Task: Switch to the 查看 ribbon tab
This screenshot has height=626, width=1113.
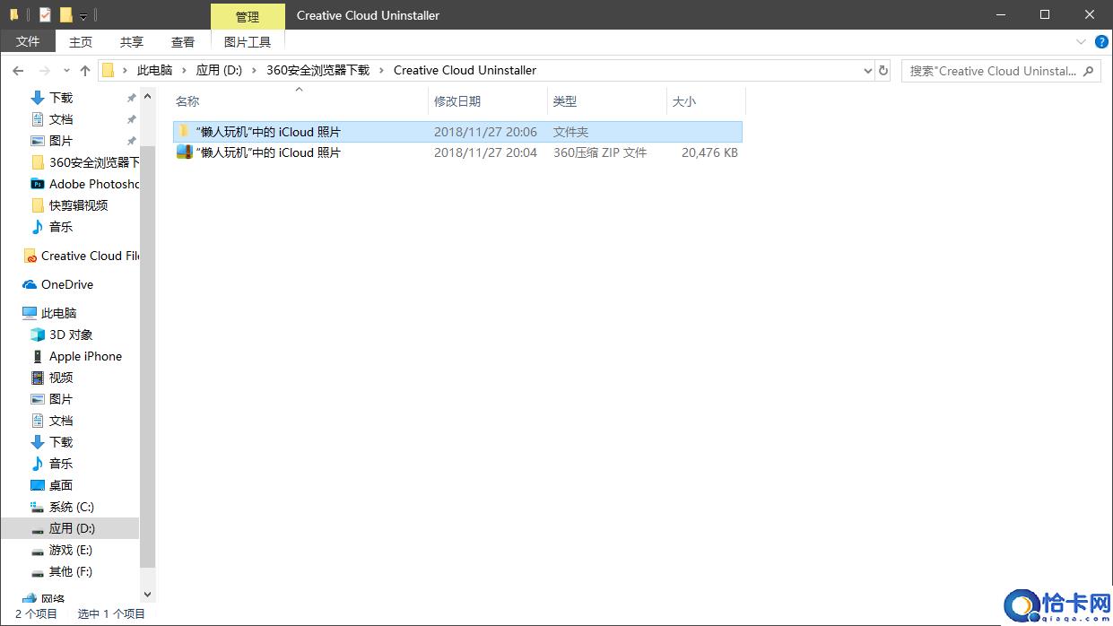Action: point(183,42)
